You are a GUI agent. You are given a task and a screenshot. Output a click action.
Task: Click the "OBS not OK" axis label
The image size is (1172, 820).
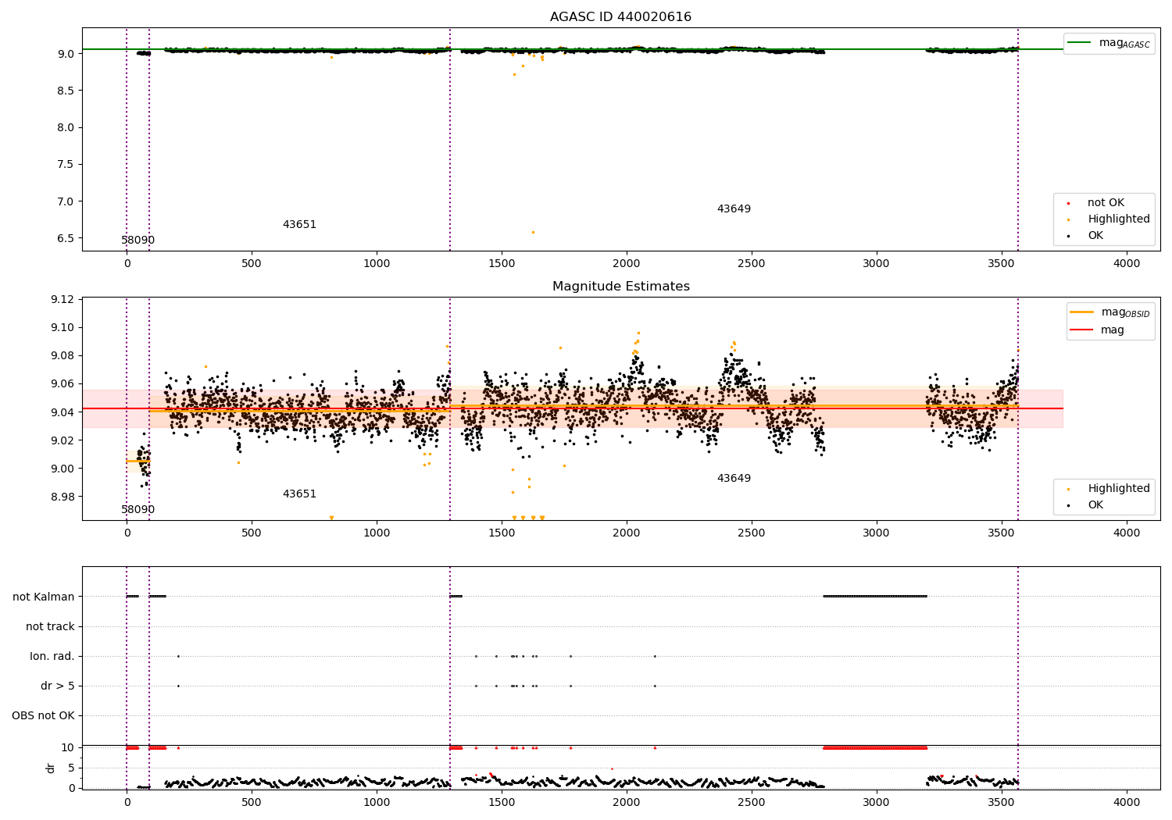[43, 715]
